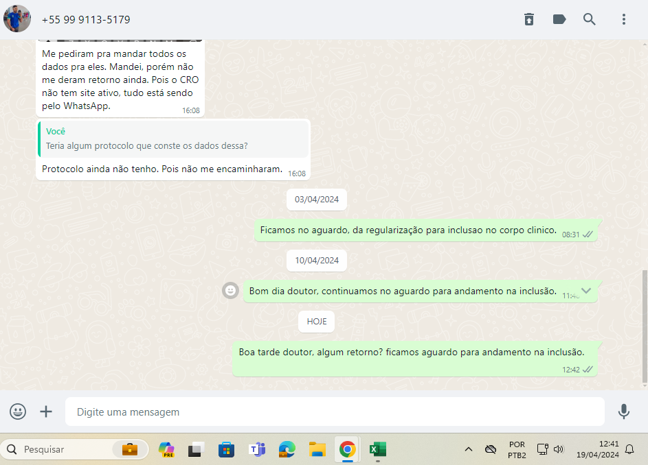This screenshot has height=465, width=648.
Task: Open the emoji picker beside message box
Action: coord(18,412)
